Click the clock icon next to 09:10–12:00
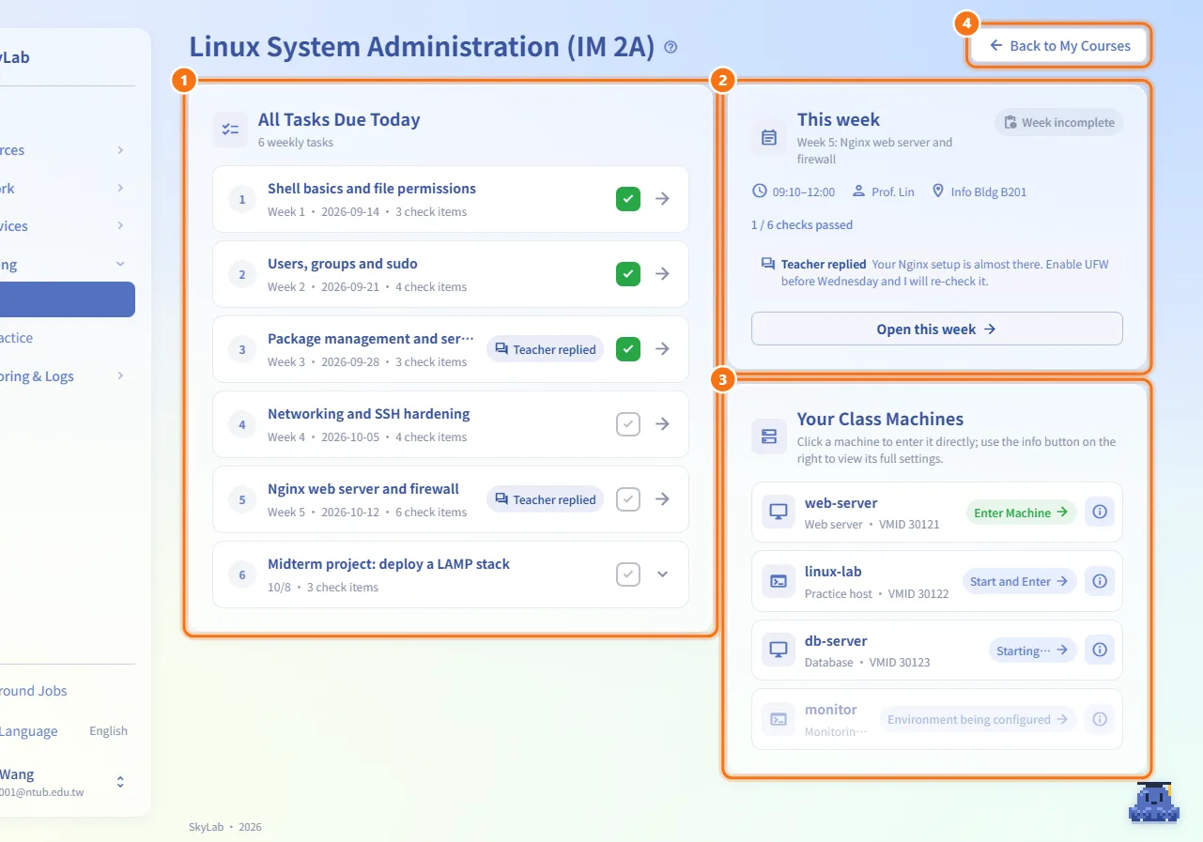1203x842 pixels. [760, 191]
